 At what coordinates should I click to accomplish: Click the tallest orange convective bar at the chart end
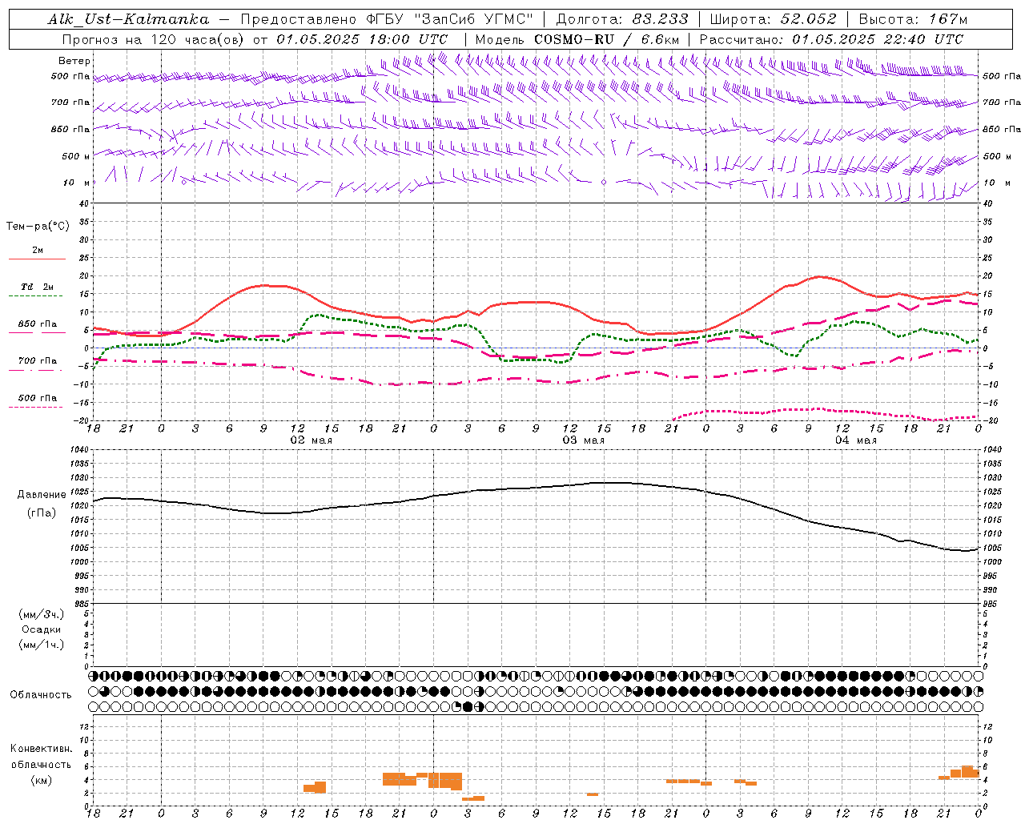click(967, 772)
